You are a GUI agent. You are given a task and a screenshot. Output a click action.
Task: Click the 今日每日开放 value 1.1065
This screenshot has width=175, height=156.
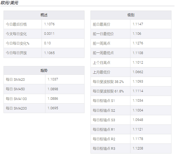pos(49,53)
